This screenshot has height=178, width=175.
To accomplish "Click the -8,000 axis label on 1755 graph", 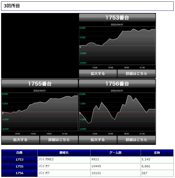I will pyautogui.click(x=5, y=129).
